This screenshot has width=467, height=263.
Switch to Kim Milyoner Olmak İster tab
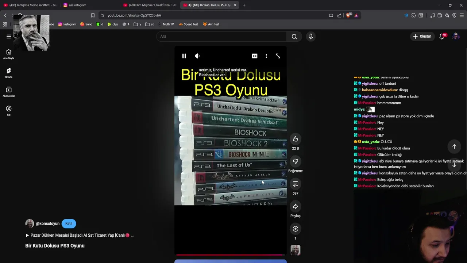coord(150,5)
